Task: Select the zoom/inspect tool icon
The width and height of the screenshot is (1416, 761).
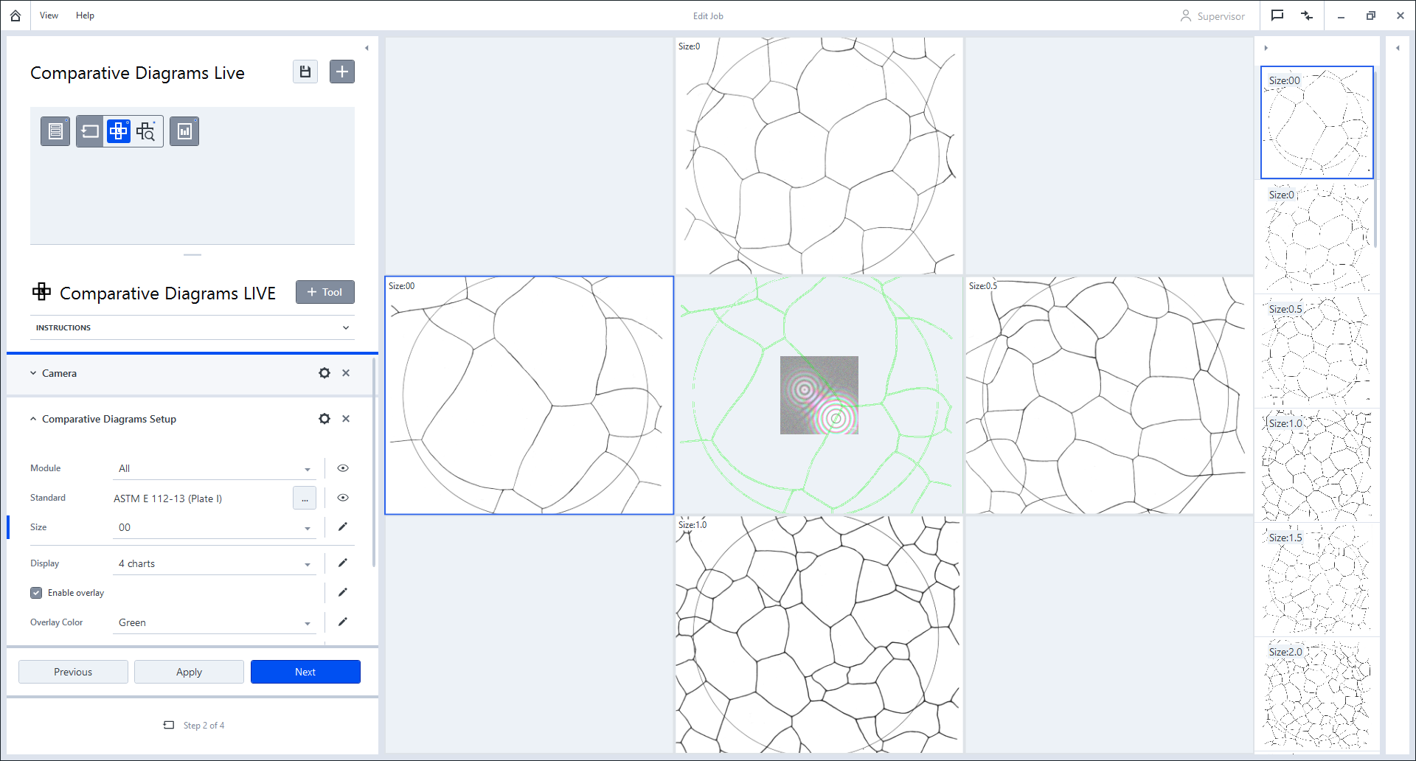Action: point(145,131)
